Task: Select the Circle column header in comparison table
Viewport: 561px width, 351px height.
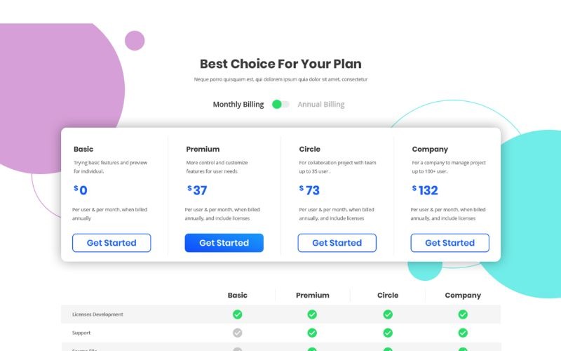Action: (388, 296)
